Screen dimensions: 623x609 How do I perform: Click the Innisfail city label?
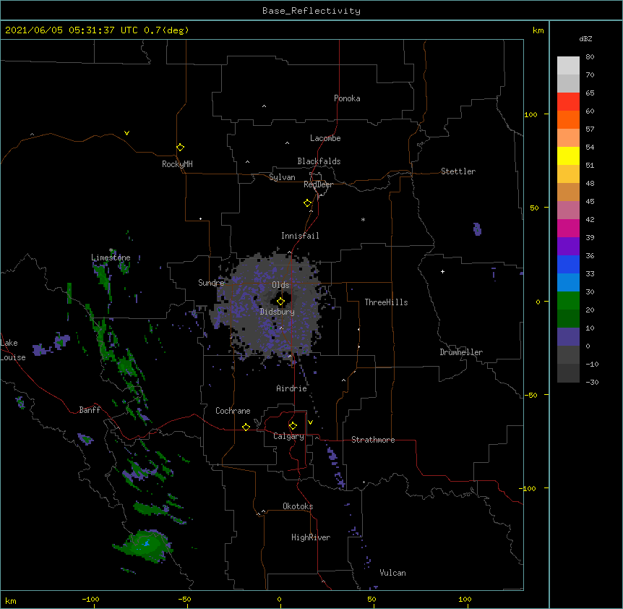300,236
